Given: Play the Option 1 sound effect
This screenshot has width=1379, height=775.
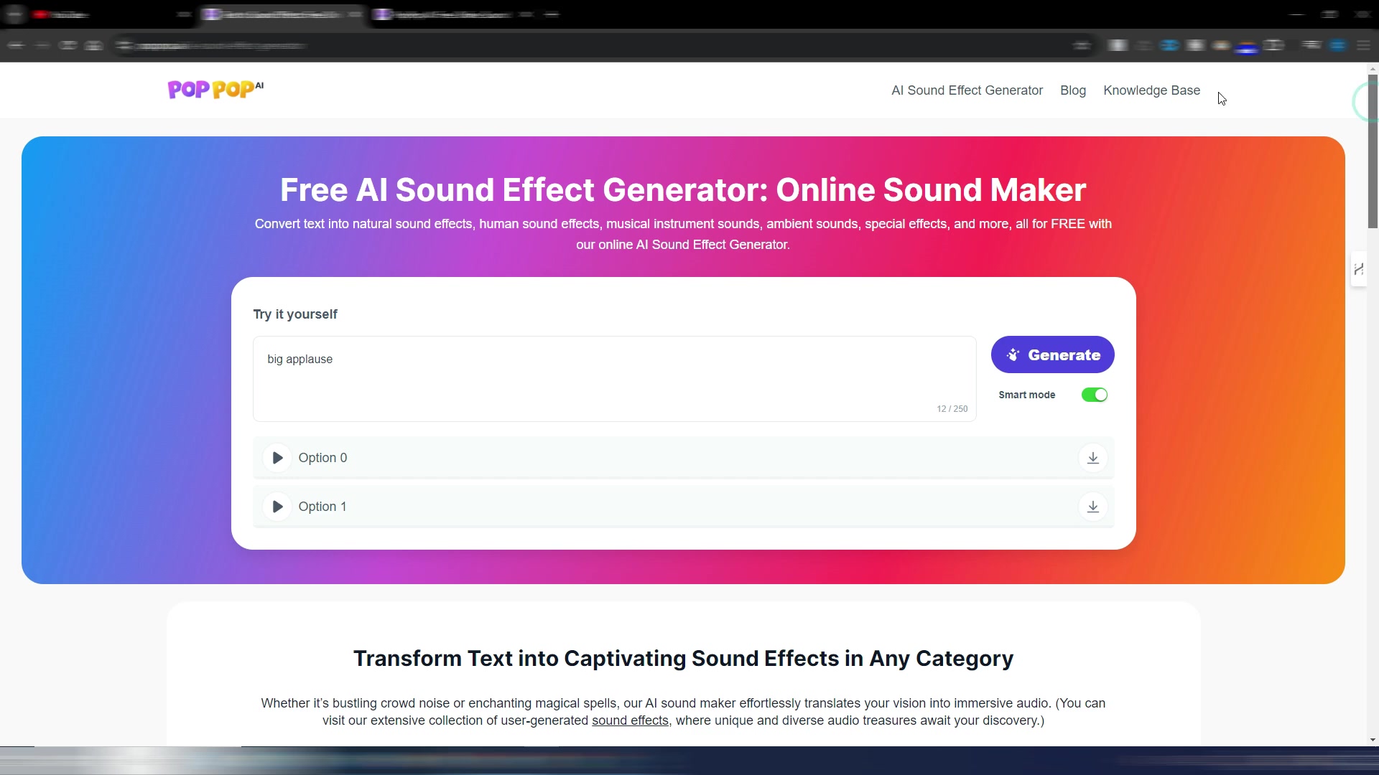Looking at the screenshot, I should coord(277,507).
